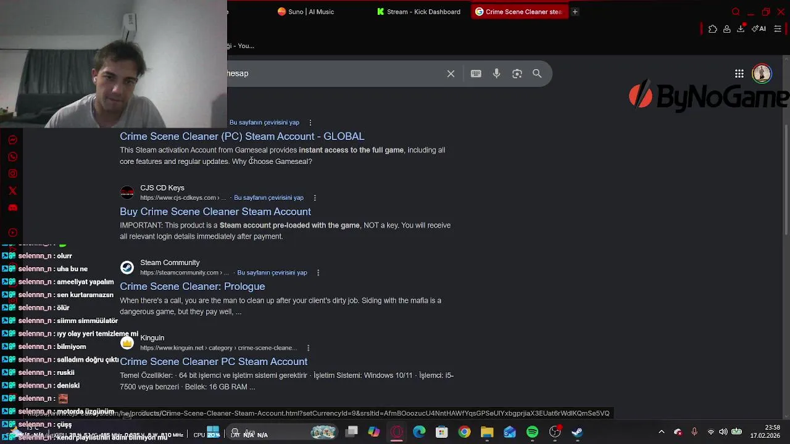Open Buy Crime Scene Cleaner Steam Account link
This screenshot has width=790, height=444.
215,212
